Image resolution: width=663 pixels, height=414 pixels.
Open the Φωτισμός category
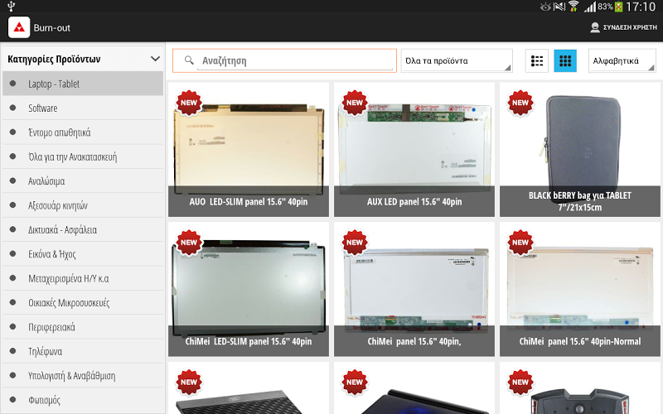[83, 400]
